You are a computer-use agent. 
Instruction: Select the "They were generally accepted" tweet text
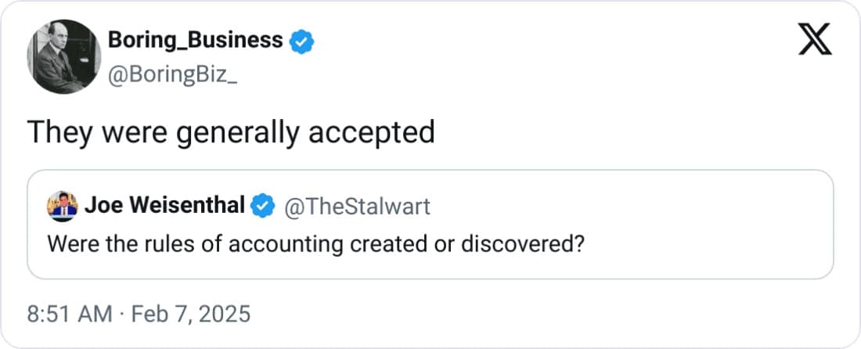click(230, 132)
